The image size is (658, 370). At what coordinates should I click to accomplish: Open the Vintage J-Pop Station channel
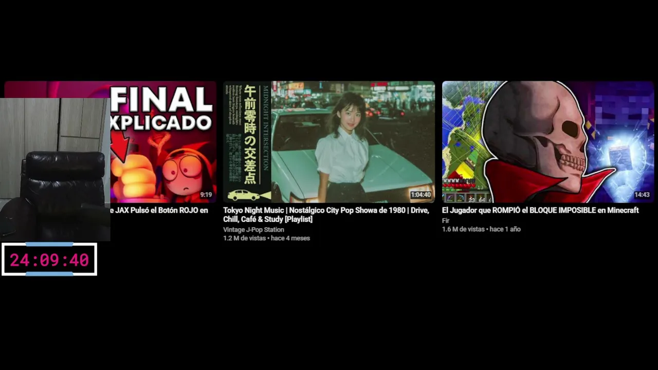[x=253, y=230]
